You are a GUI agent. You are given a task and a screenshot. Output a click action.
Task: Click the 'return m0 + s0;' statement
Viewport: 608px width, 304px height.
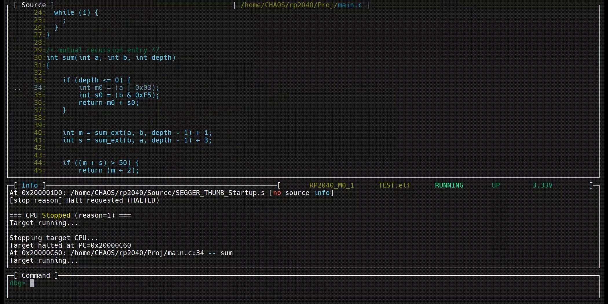click(109, 103)
